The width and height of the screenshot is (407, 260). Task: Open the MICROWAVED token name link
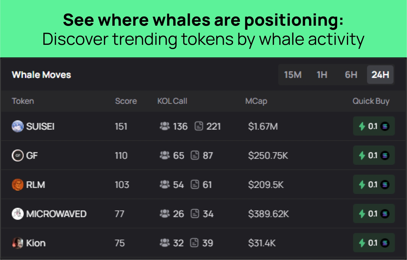[56, 214]
